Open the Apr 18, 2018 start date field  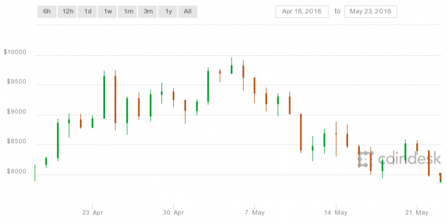click(302, 12)
